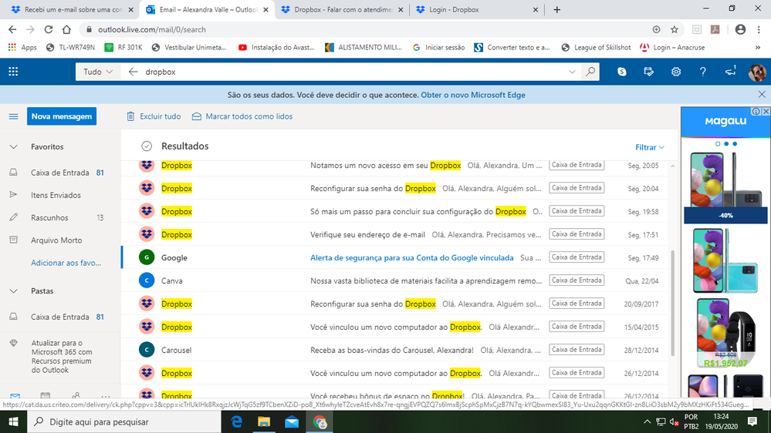
Task: Open more modules ellipsis in the sidebar
Action: click(105, 396)
